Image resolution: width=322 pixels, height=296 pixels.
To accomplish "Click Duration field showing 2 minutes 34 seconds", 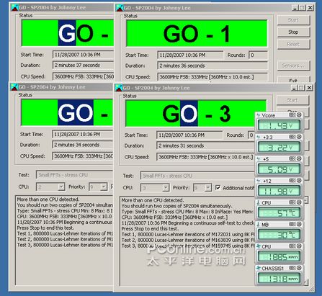I will 82,145.
